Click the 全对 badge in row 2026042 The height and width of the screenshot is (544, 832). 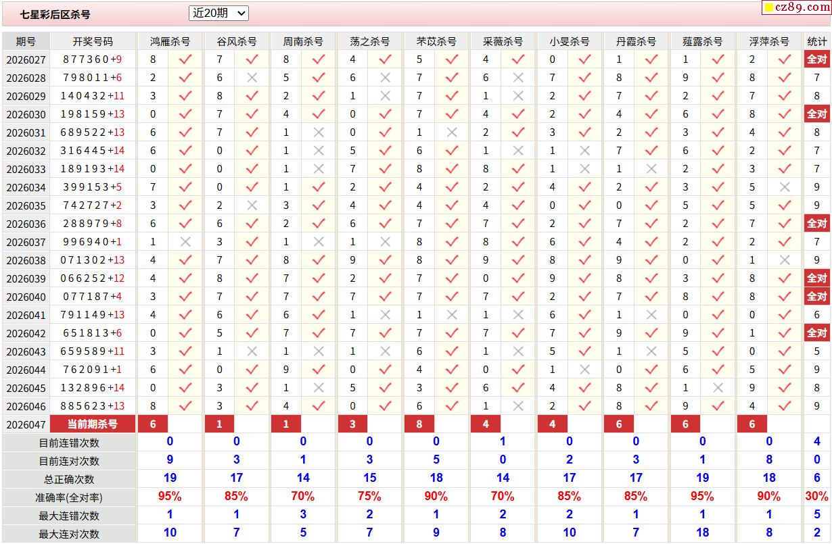tap(816, 333)
